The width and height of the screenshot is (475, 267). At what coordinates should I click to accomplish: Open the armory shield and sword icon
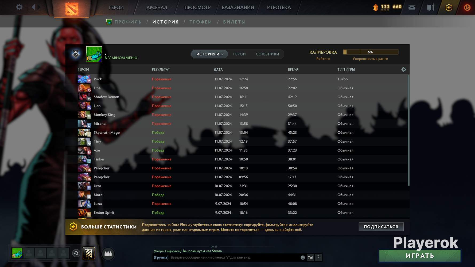tap(430, 7)
